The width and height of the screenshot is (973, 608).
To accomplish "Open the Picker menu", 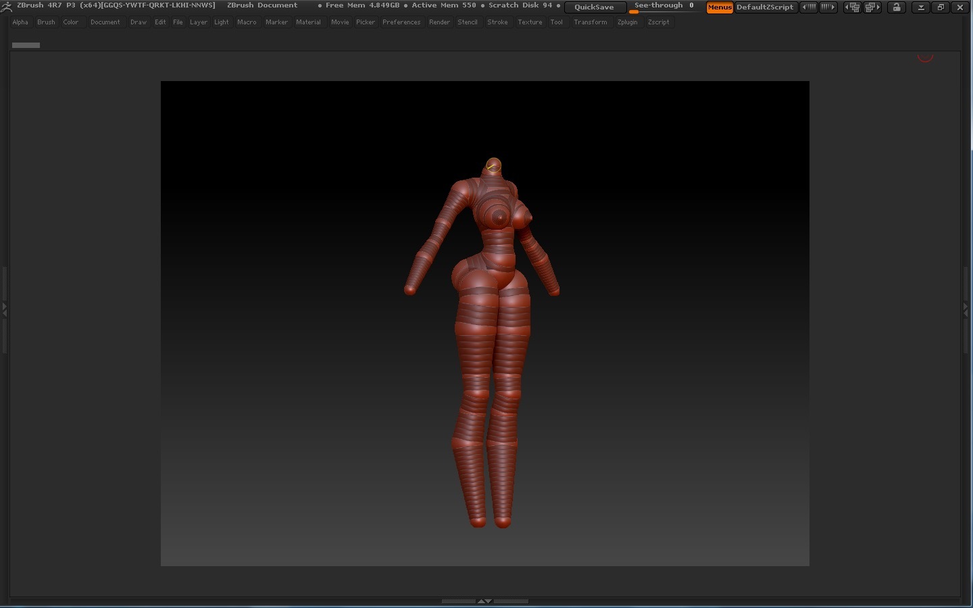I will [x=366, y=22].
